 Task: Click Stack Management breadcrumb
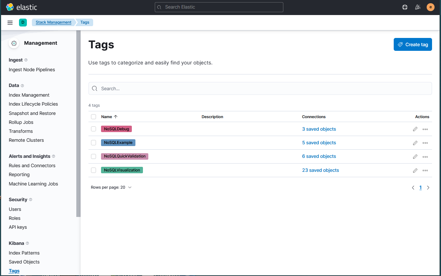pos(54,23)
